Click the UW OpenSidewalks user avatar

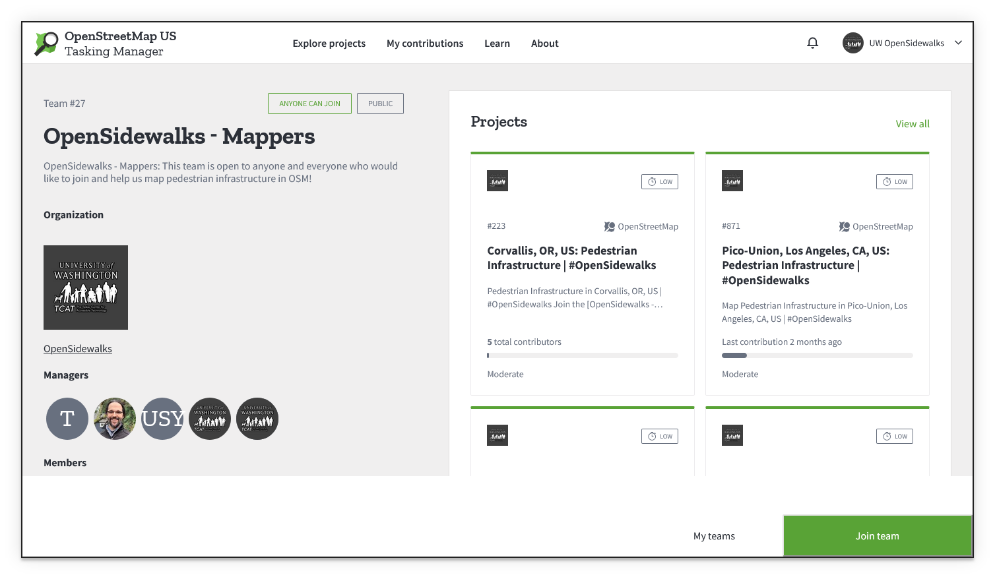(x=852, y=42)
